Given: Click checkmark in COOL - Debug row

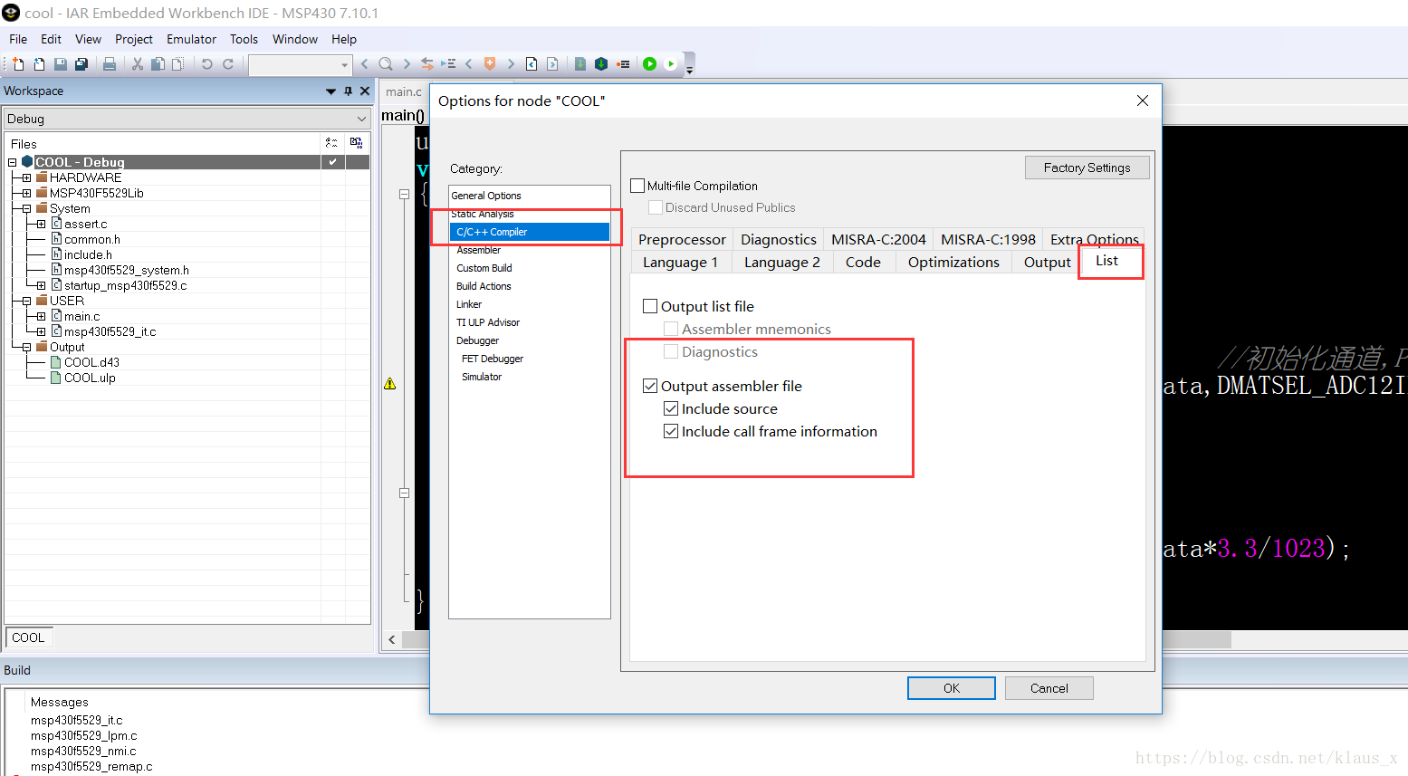Looking at the screenshot, I should pyautogui.click(x=332, y=162).
